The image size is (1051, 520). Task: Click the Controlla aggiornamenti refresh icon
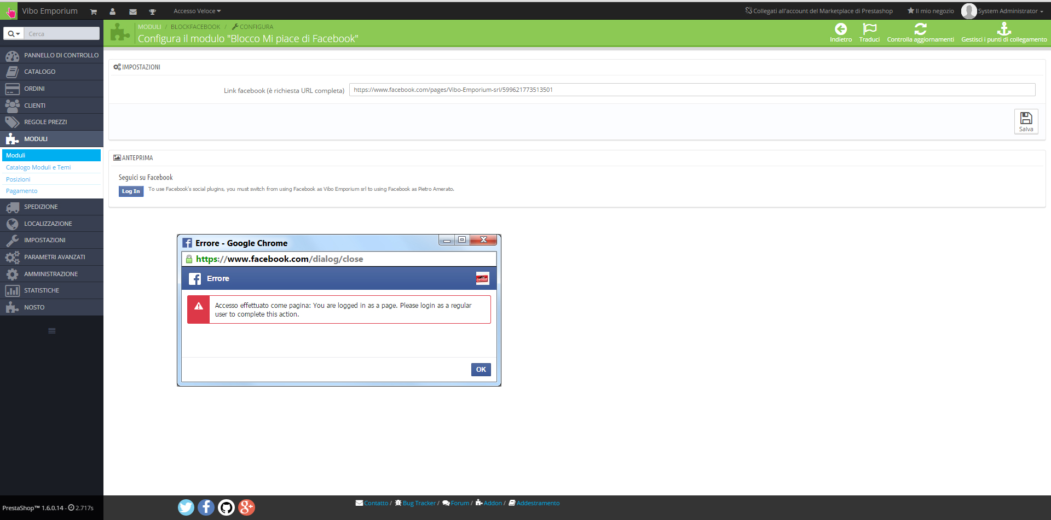(921, 29)
